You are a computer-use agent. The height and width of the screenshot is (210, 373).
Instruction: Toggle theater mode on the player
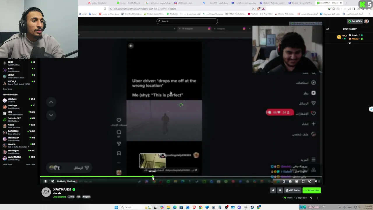[297, 181]
